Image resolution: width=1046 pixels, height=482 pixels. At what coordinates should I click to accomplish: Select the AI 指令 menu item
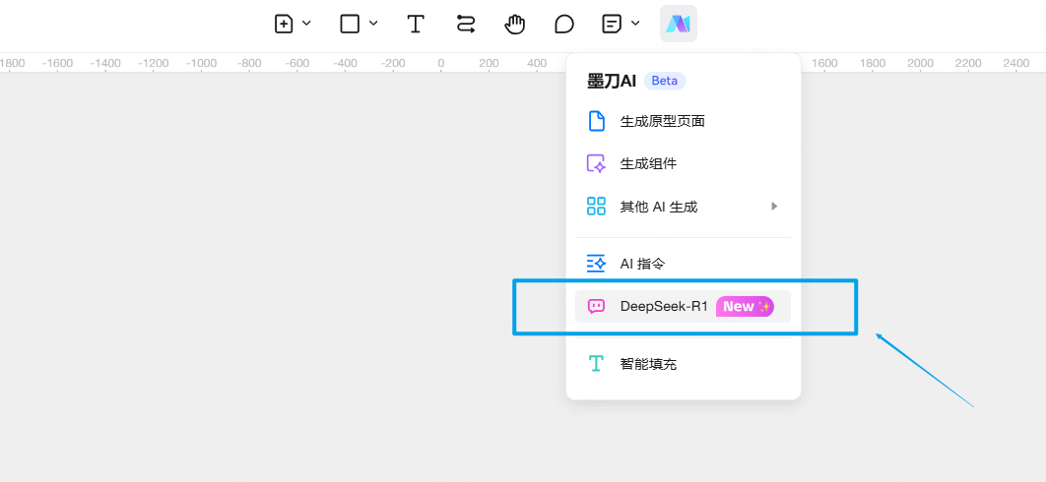pos(684,264)
